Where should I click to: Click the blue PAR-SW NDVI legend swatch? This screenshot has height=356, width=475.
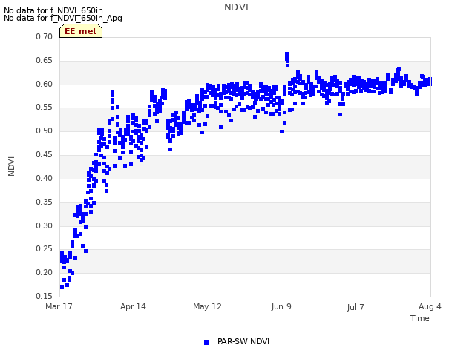coord(206,342)
